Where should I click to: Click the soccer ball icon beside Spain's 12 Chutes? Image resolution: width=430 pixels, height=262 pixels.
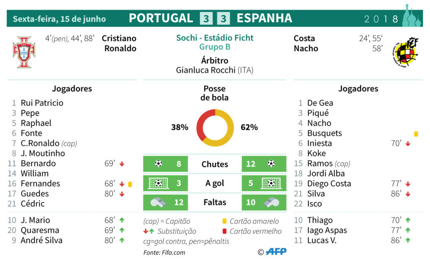[x=271, y=164]
